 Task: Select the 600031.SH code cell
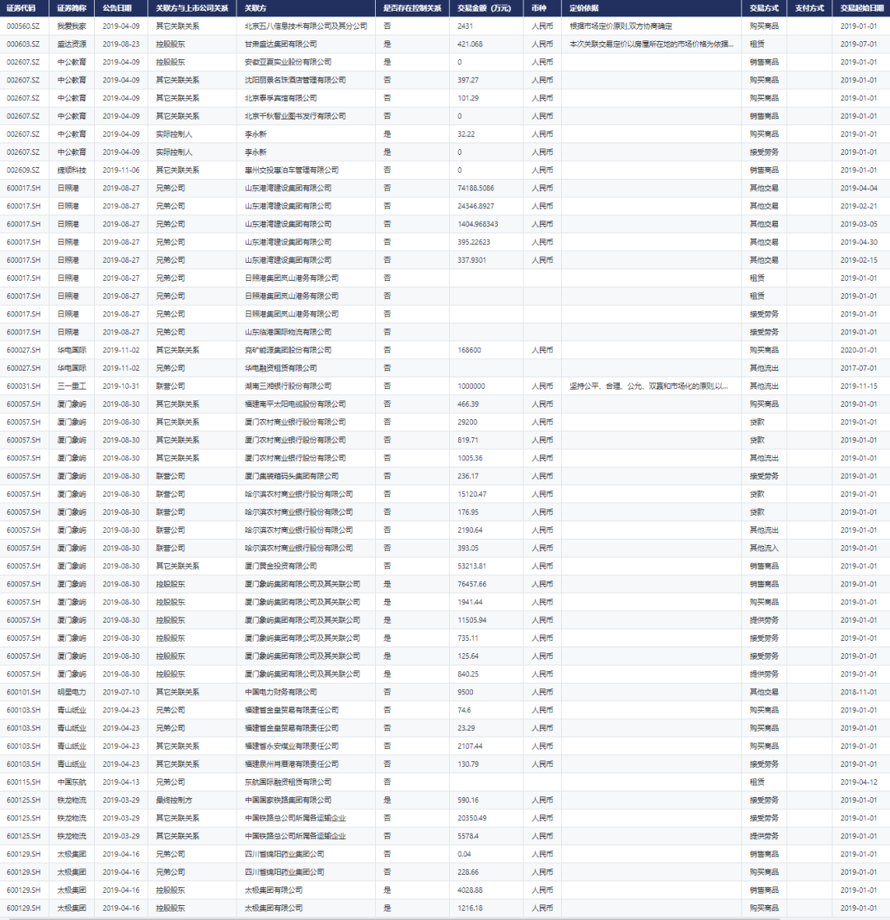coord(23,386)
